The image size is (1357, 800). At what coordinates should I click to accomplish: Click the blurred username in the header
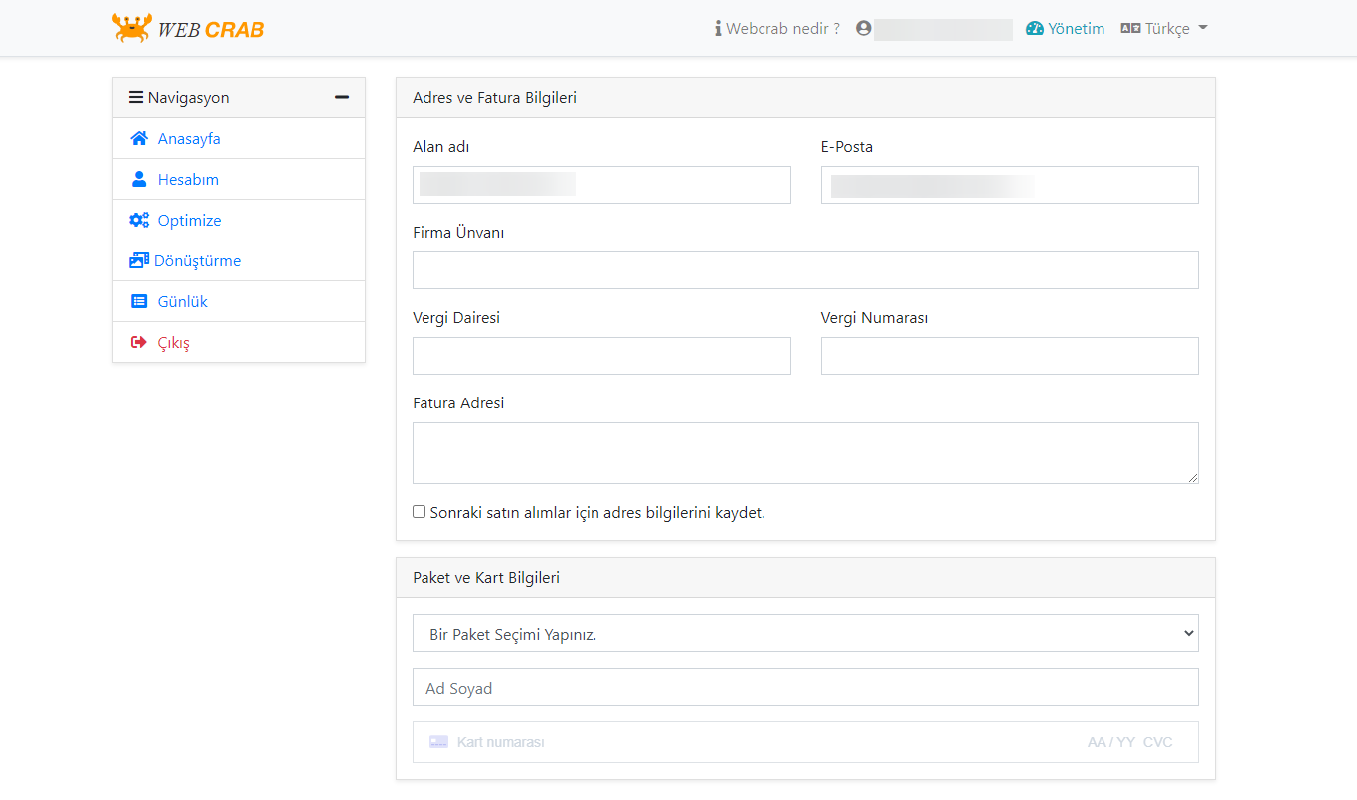pos(943,29)
